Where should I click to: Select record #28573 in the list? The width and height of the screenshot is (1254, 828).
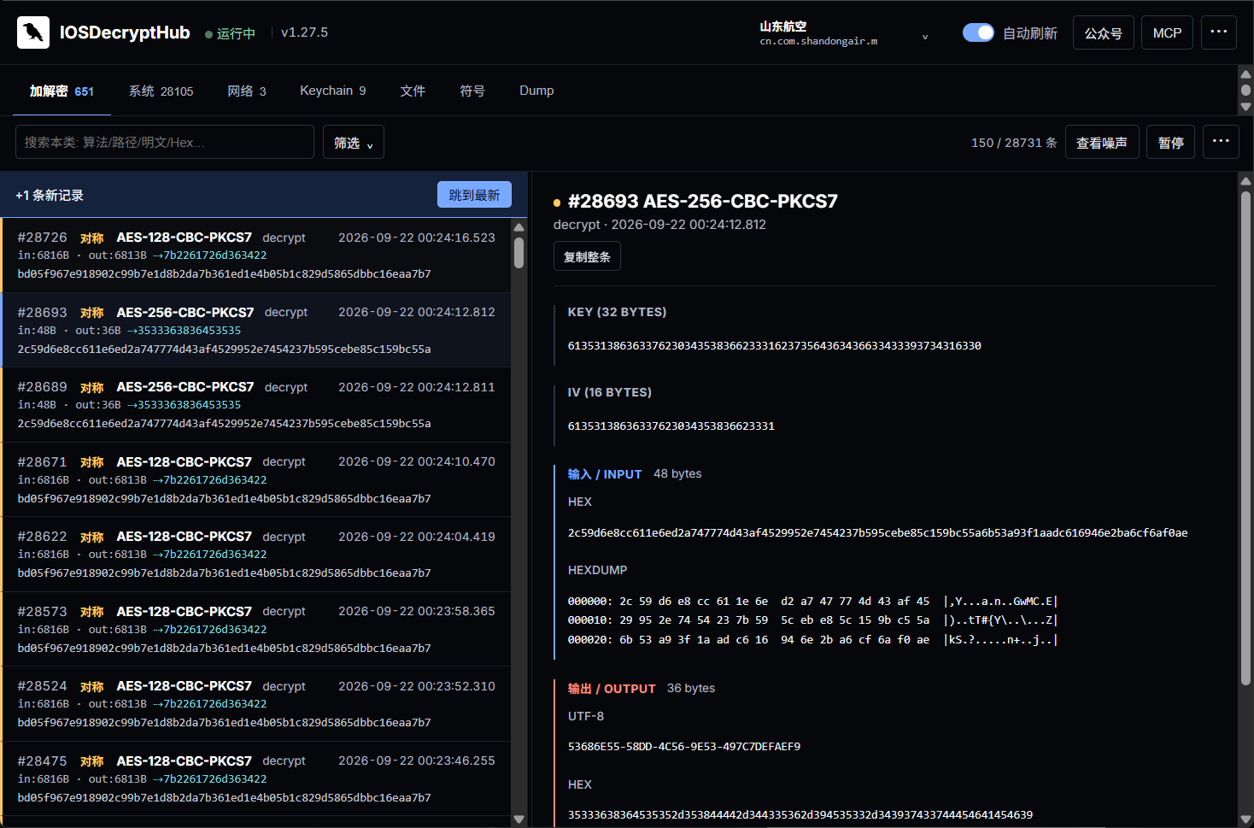click(256, 629)
